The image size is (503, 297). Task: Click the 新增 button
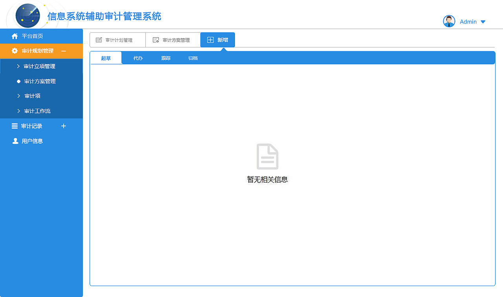point(217,39)
